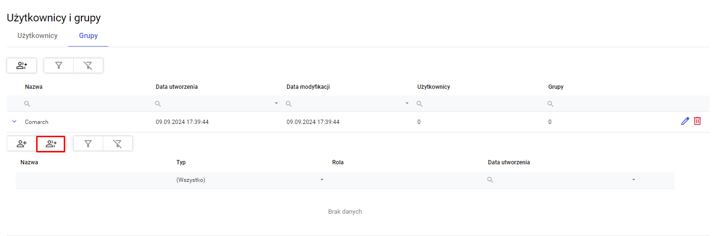The width and height of the screenshot is (712, 236).
Task: Open the Typ (Wszystko) dropdown
Action: [250, 180]
